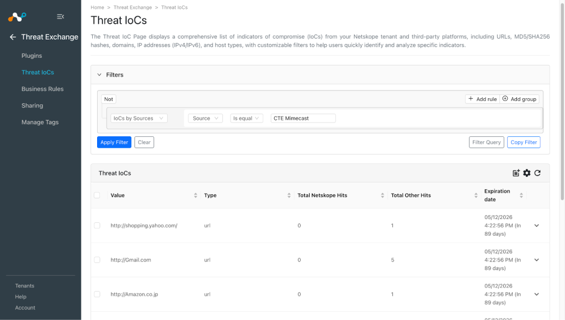
Task: Click the Netskope logo icon
Action: pyautogui.click(x=17, y=17)
